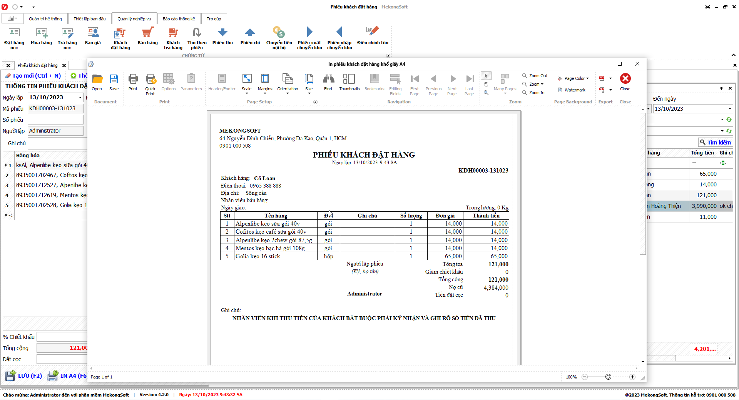This screenshot has width=739, height=400.
Task: Expand the Đến ngày date dropdown
Action: [x=730, y=109]
